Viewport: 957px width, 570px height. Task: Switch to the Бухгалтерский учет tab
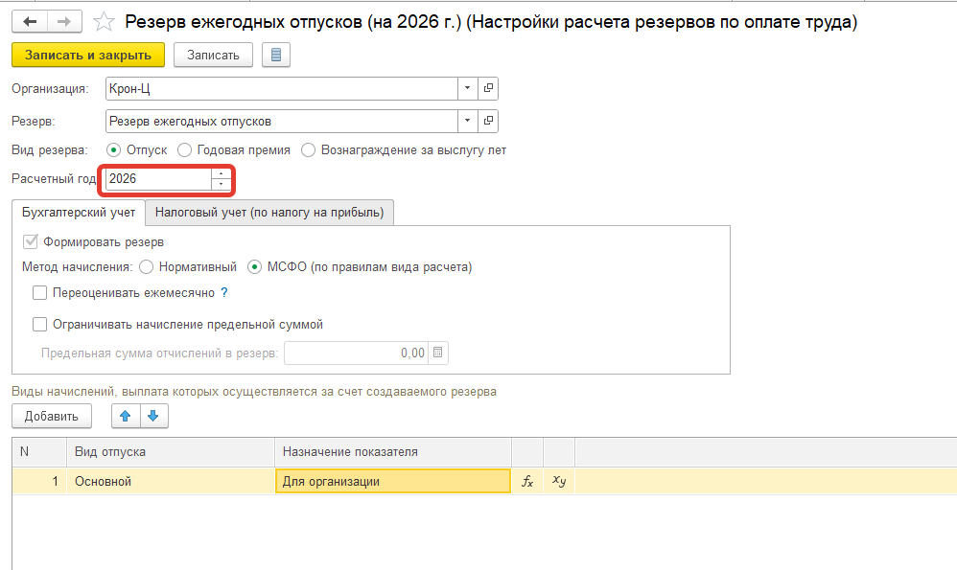(79, 213)
